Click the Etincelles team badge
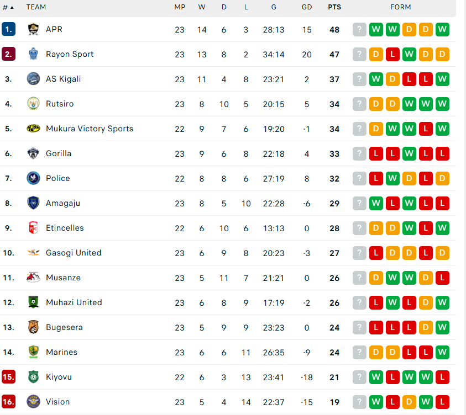Screen dimensions: 466x415 click(33, 228)
